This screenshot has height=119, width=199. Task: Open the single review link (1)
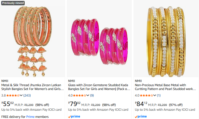pos(159,95)
